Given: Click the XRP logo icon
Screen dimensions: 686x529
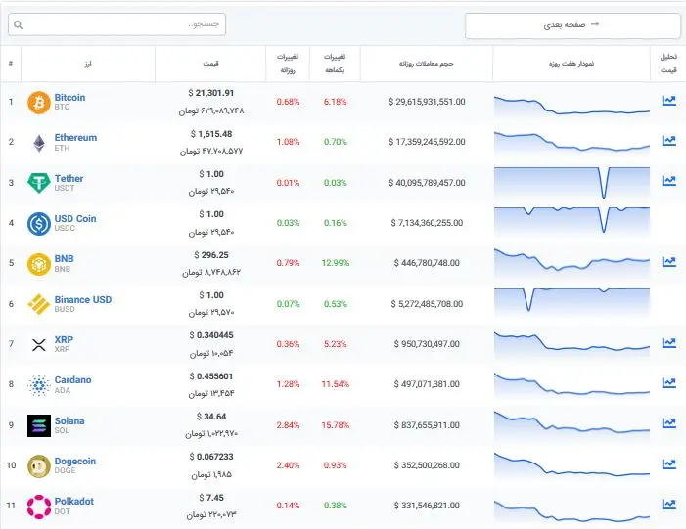Looking at the screenshot, I should (39, 345).
